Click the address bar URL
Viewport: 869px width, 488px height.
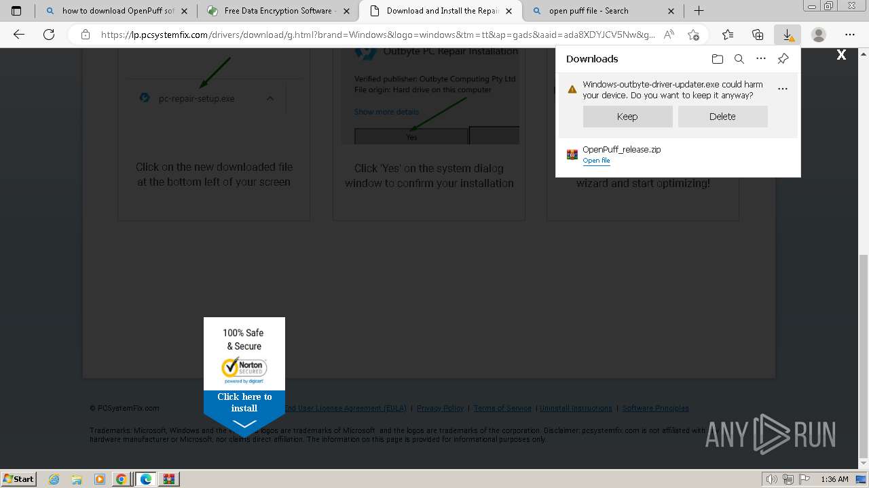pos(378,35)
